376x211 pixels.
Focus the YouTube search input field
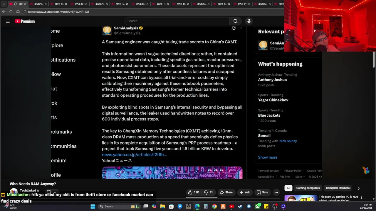pos(177,21)
